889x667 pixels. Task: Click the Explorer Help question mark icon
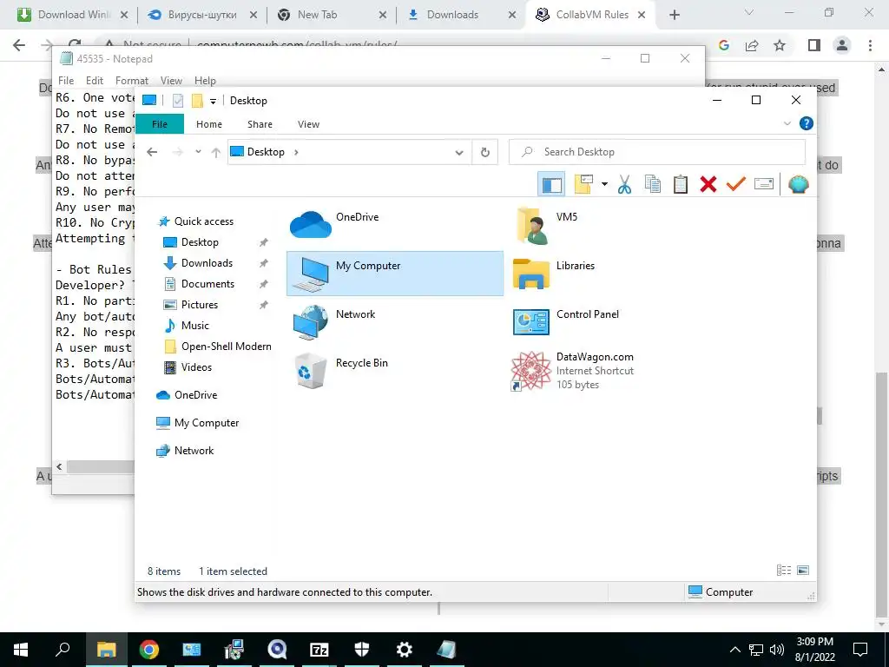point(806,123)
